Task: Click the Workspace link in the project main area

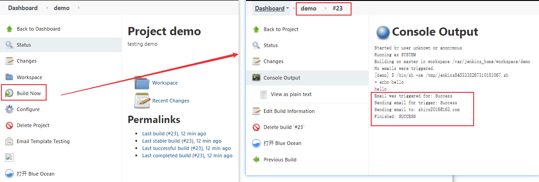Action: (165, 83)
